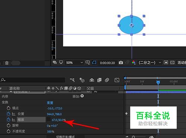186x138 pixels.
Task: Click frame blending column header icon
Action: 66,88
